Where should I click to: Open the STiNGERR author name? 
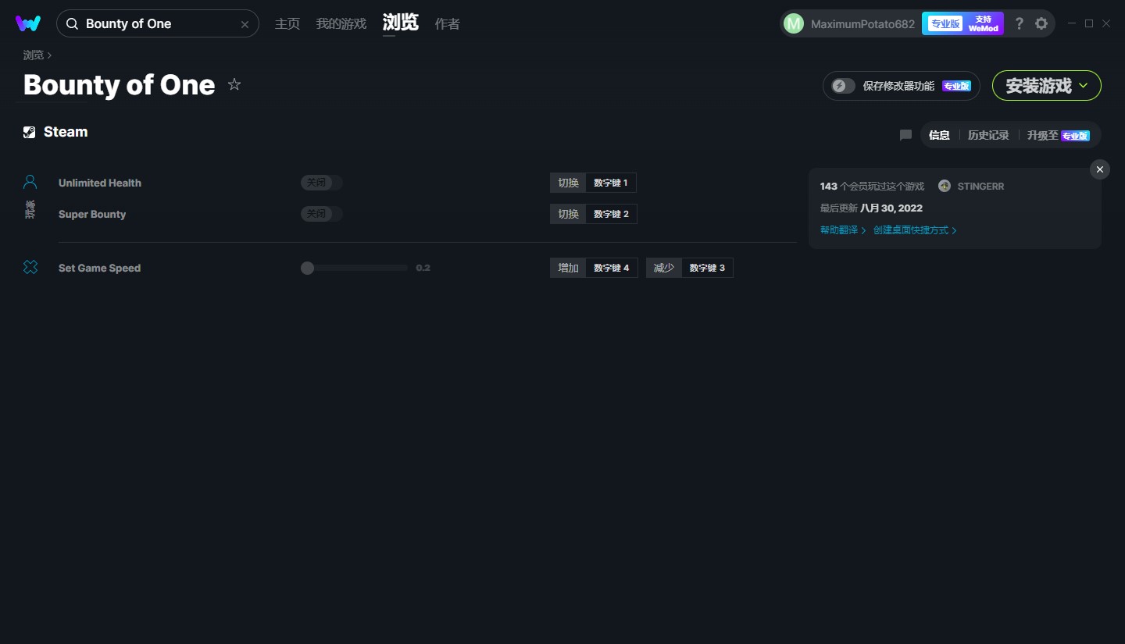pyautogui.click(x=980, y=187)
